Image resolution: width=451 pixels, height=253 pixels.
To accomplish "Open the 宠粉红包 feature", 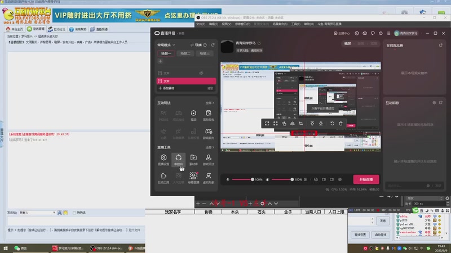I will 208,115.
